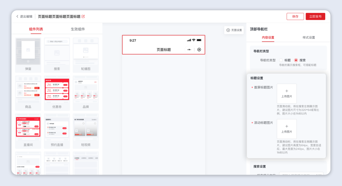Screen dimensions: 342x186
Task: Click the 立即发布 publish button
Action: pos(316,16)
